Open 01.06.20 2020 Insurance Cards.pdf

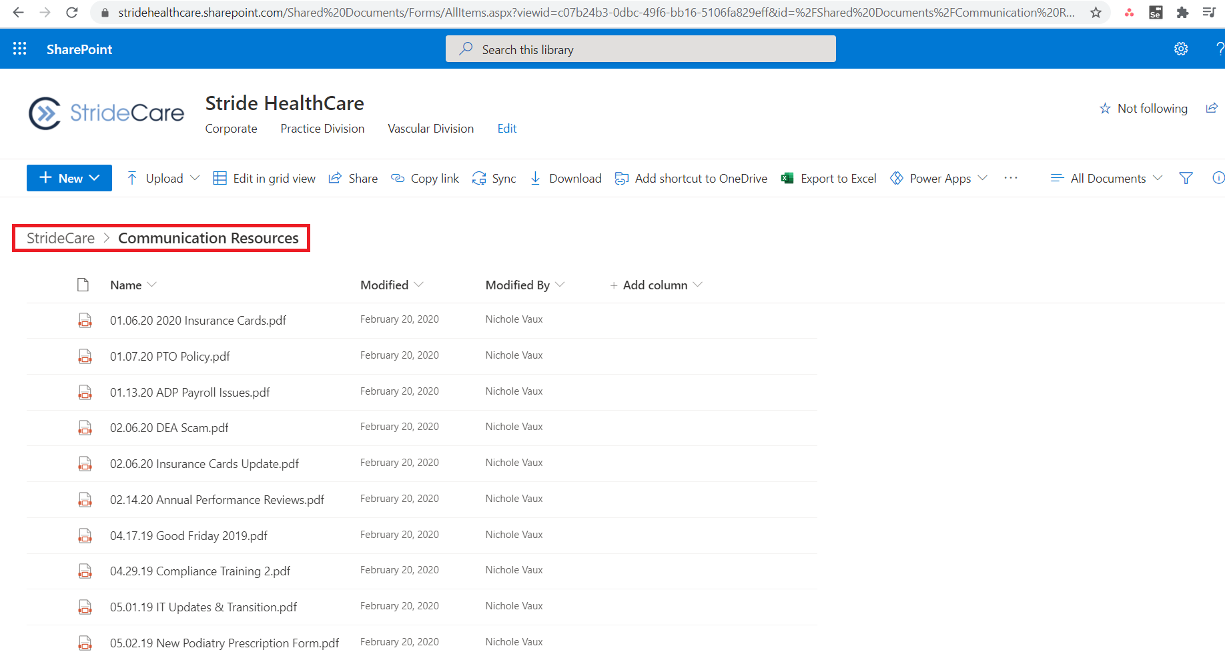click(198, 321)
